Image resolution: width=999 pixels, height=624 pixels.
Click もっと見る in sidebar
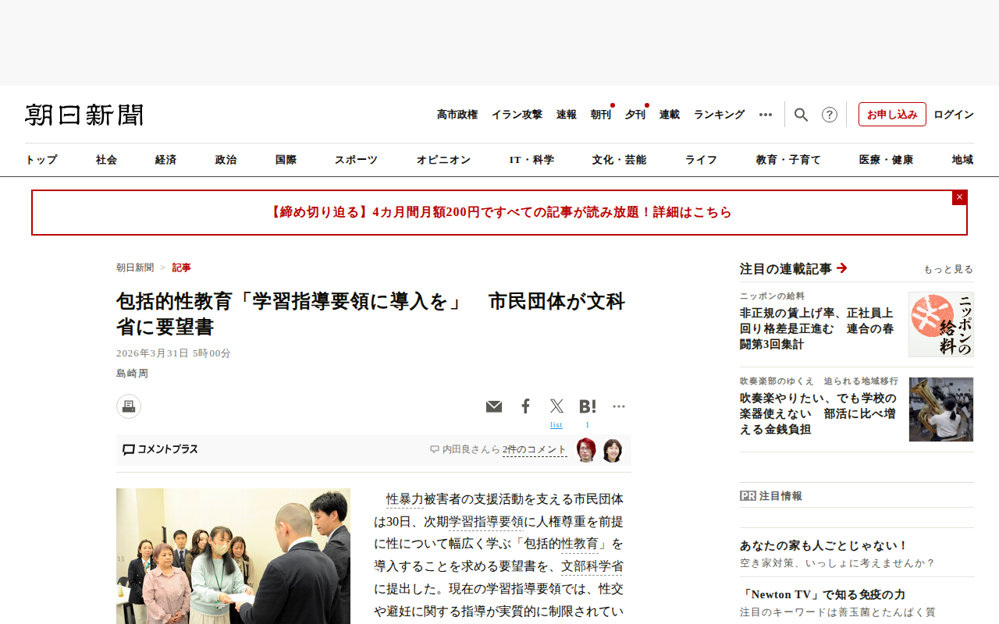pyautogui.click(x=948, y=269)
